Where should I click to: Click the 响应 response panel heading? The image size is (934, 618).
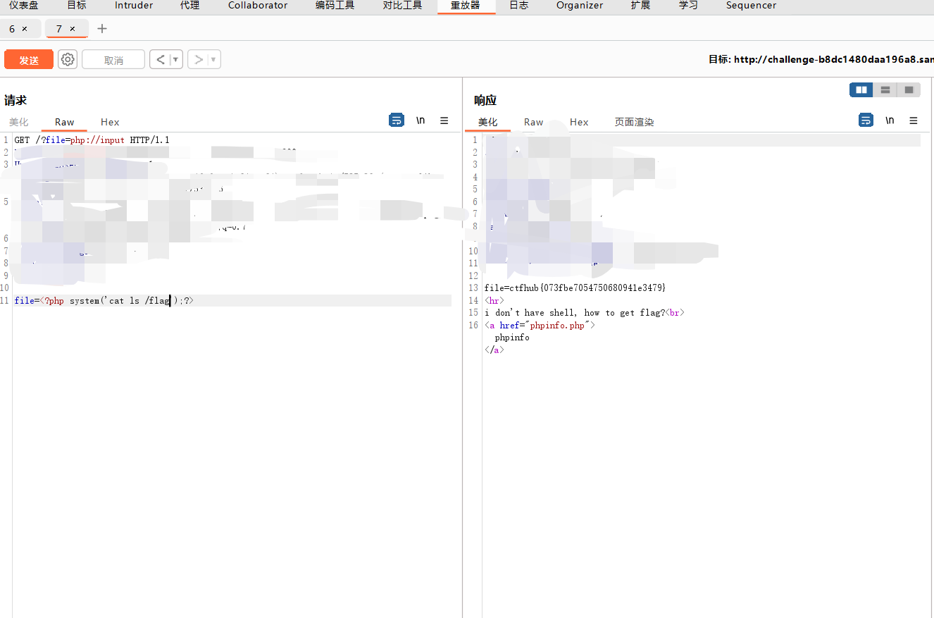pyautogui.click(x=485, y=100)
